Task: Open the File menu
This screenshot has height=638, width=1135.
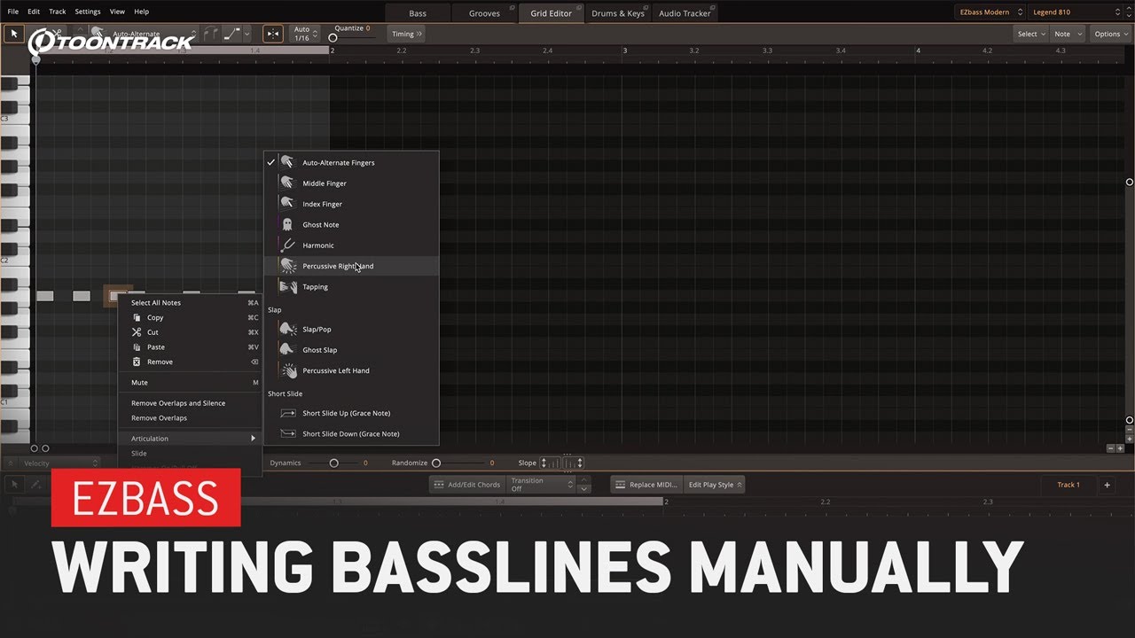Action: coord(12,12)
